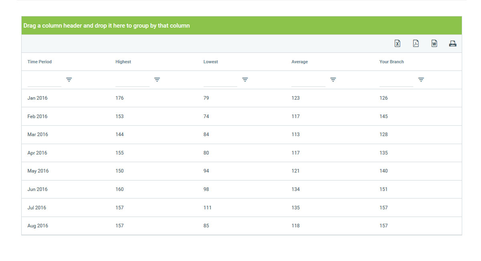Sort by Average column header
This screenshot has height=261, width=481.
pyautogui.click(x=300, y=62)
